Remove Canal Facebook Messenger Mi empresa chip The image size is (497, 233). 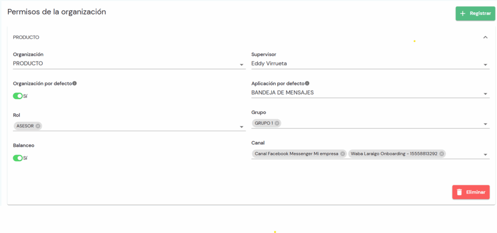coord(343,154)
